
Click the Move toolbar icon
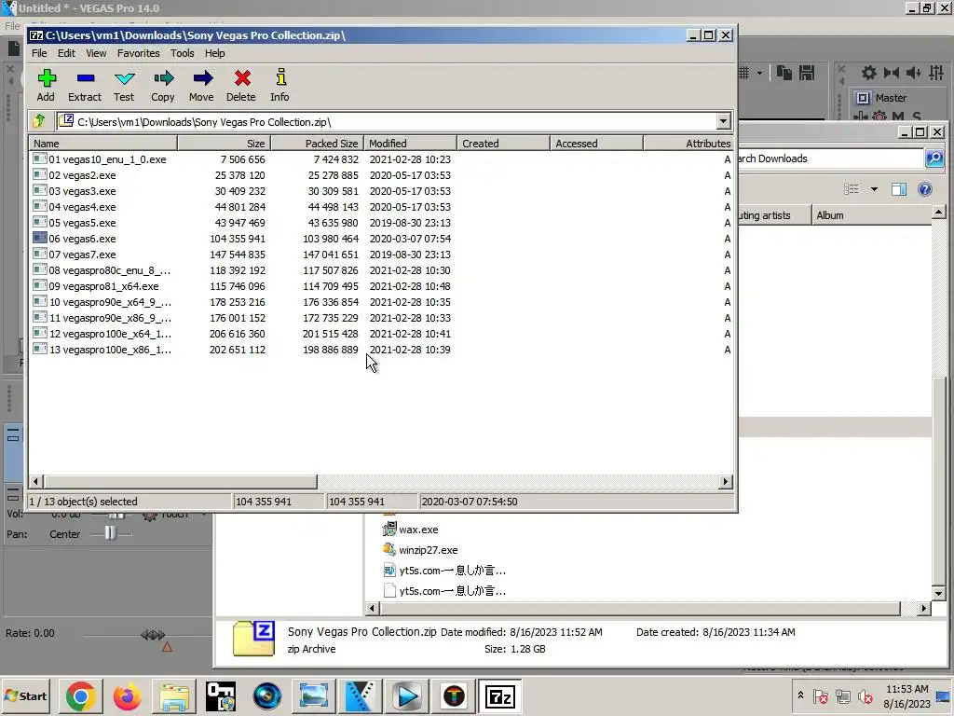pyautogui.click(x=202, y=85)
